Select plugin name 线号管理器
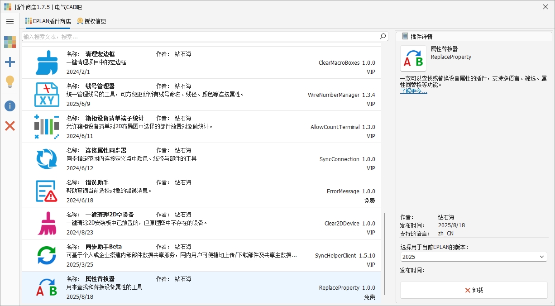This screenshot has width=555, height=306. pyautogui.click(x=100, y=86)
